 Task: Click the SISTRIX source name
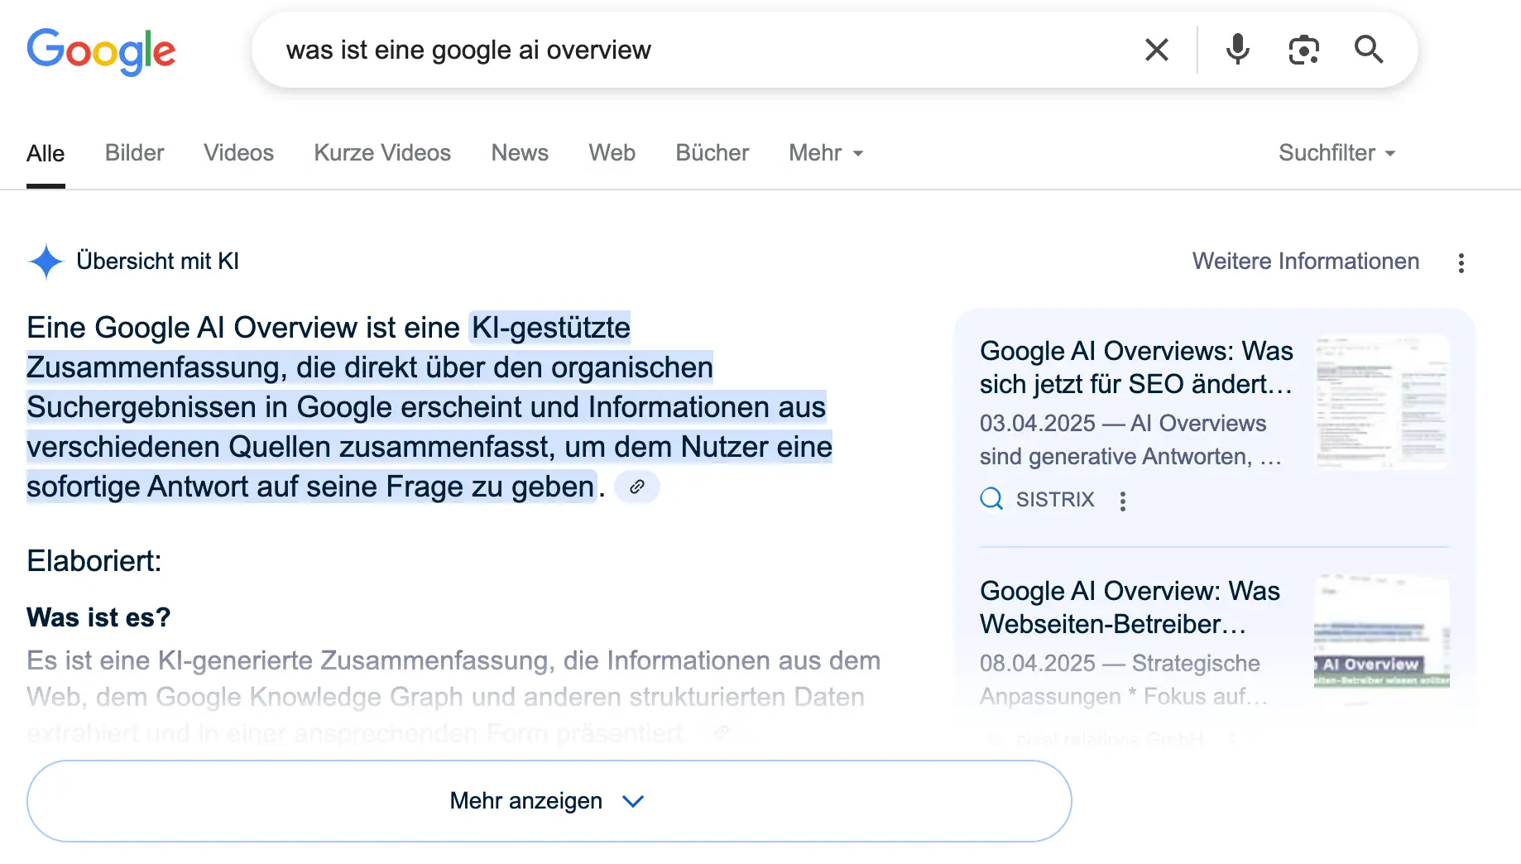1055,499
